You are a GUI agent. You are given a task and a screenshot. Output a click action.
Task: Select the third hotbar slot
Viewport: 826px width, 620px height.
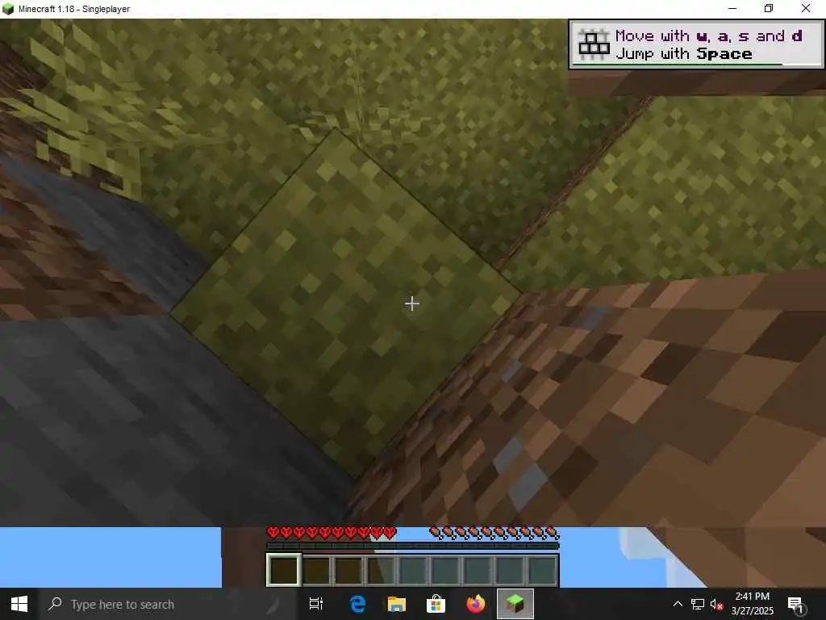tap(348, 570)
